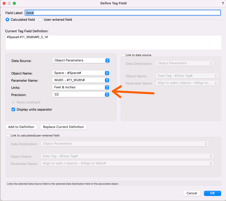
Task: Click Replace Current Definition
Action: coord(63,127)
